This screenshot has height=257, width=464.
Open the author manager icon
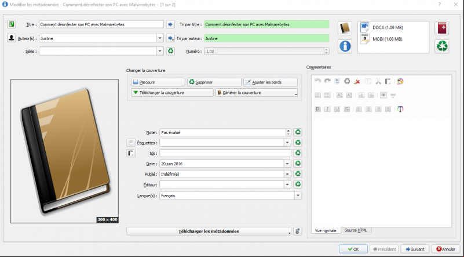tap(12, 38)
